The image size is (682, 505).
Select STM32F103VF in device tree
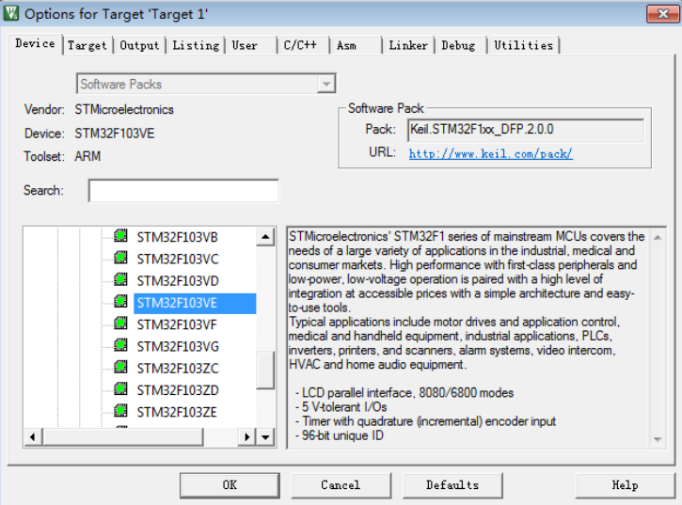[177, 325]
